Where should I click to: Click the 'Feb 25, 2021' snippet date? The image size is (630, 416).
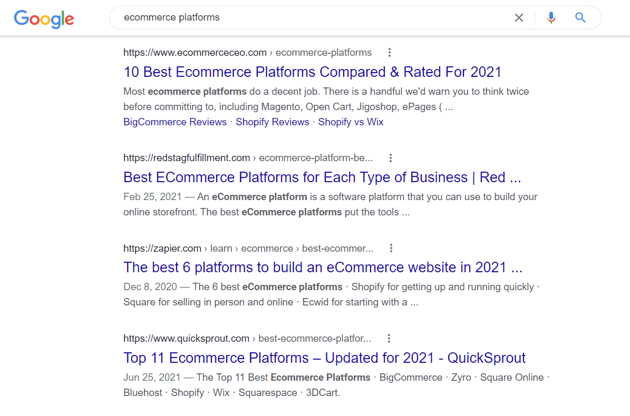click(x=152, y=197)
